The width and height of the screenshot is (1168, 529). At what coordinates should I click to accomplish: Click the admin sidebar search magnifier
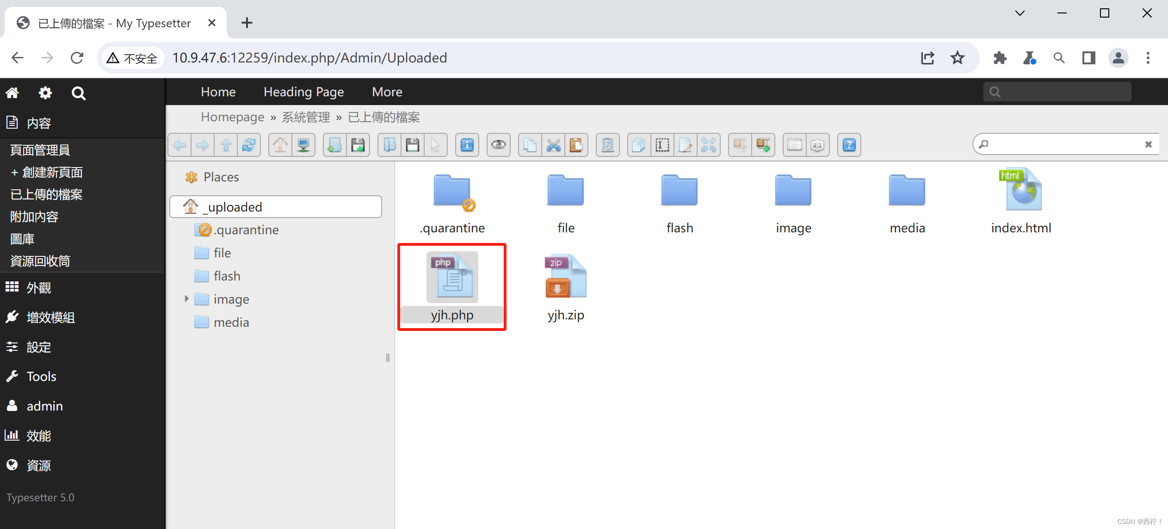(79, 93)
